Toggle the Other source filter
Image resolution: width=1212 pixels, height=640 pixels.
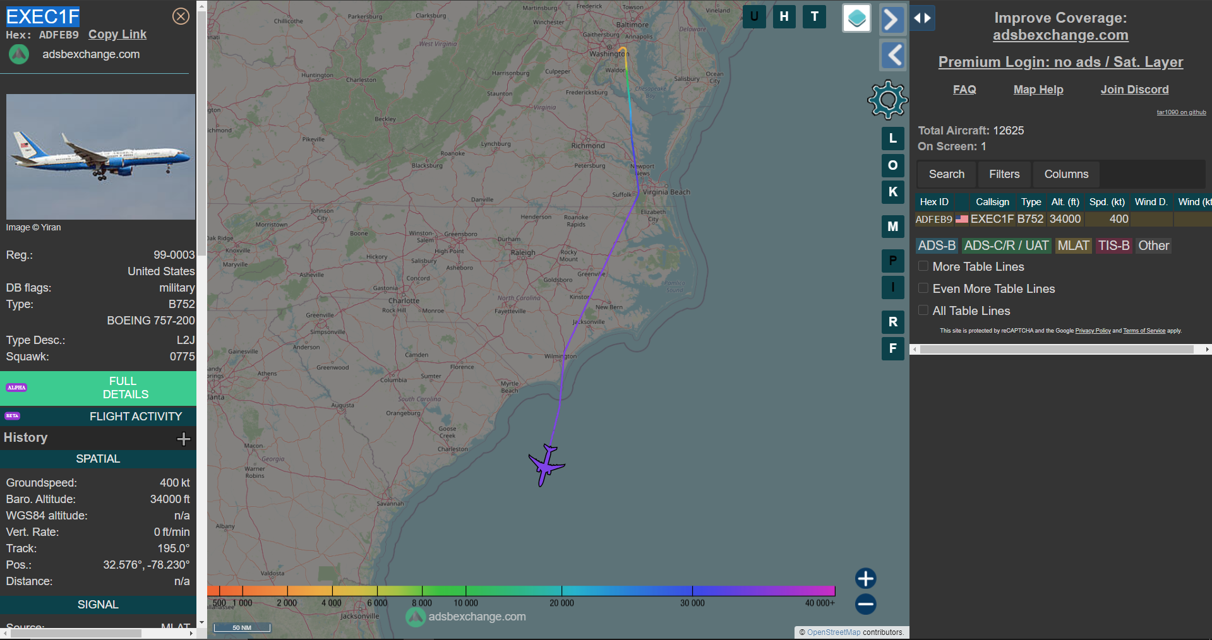click(x=1153, y=246)
